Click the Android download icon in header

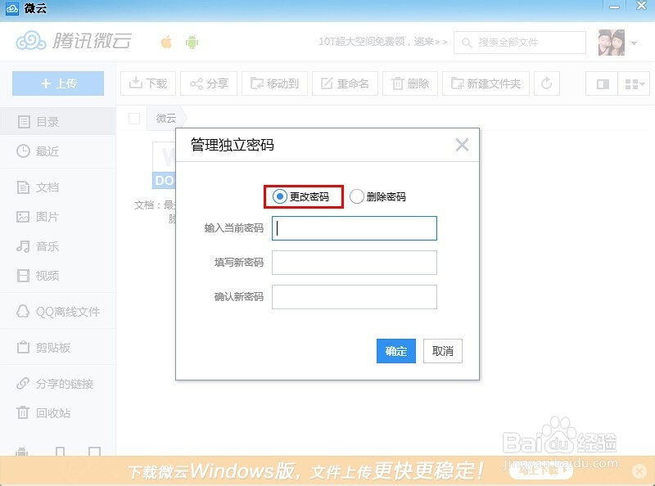click(x=192, y=41)
